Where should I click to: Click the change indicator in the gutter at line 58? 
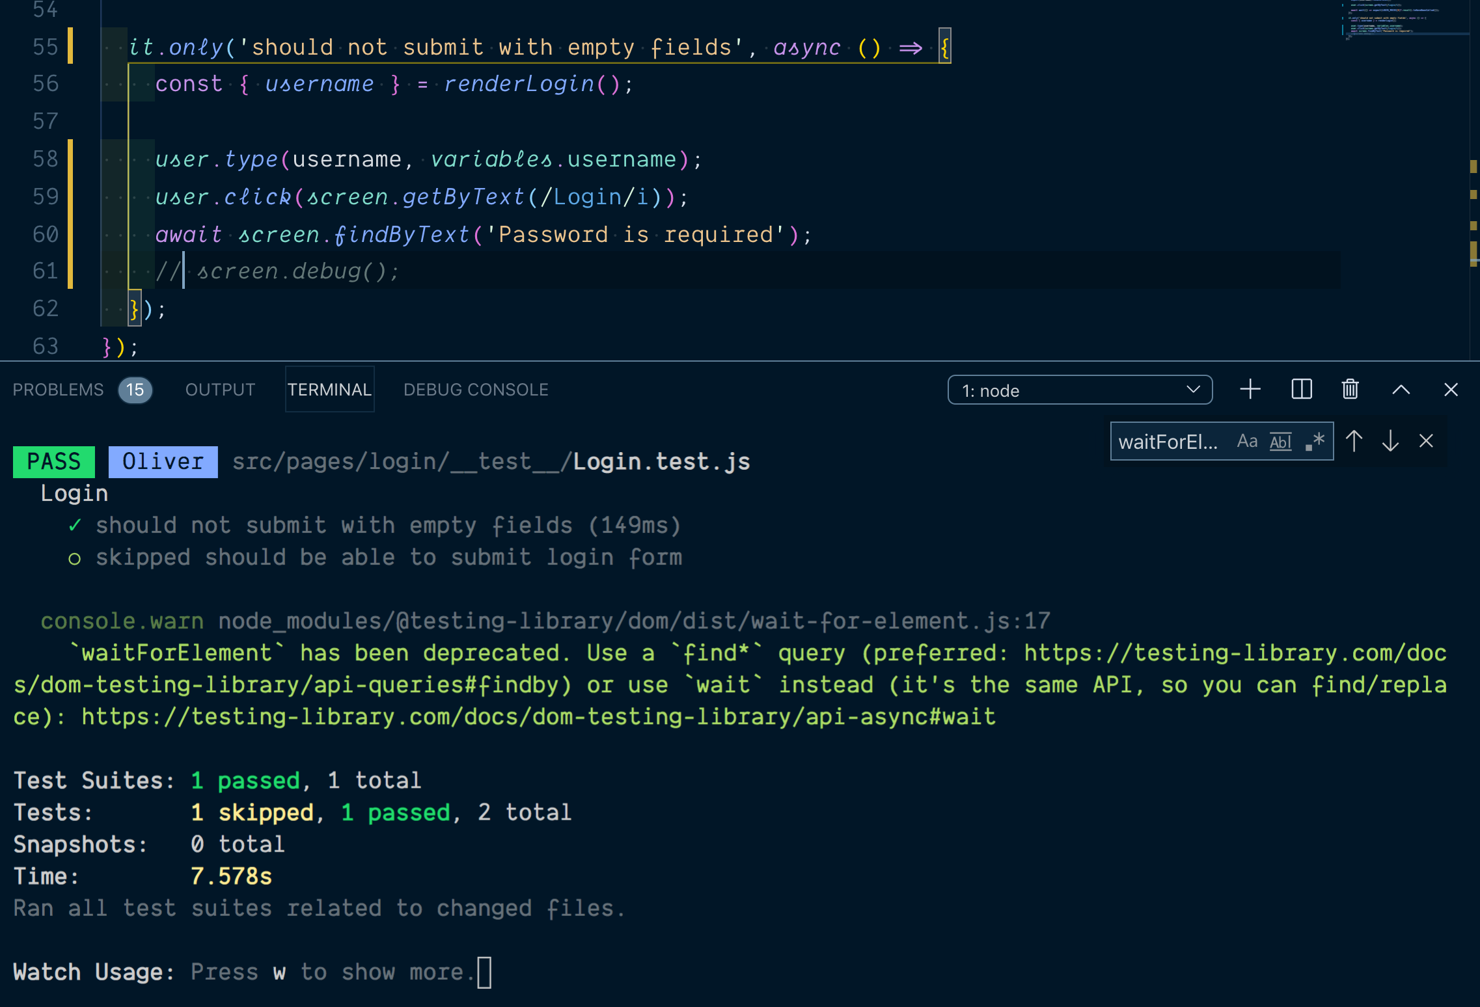[x=70, y=158]
